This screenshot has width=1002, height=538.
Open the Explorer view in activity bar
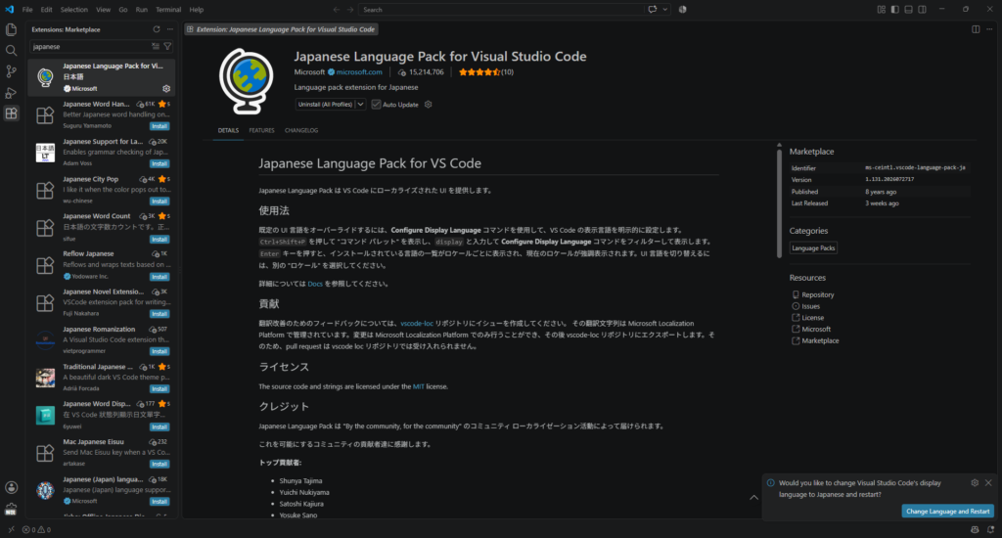pos(11,29)
